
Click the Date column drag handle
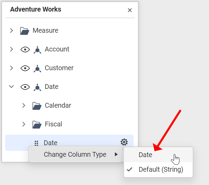[36, 143]
